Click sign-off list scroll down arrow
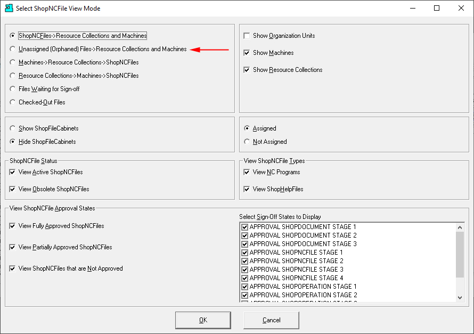 tap(460, 297)
